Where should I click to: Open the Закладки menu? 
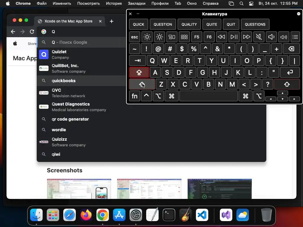(x=137, y=3)
